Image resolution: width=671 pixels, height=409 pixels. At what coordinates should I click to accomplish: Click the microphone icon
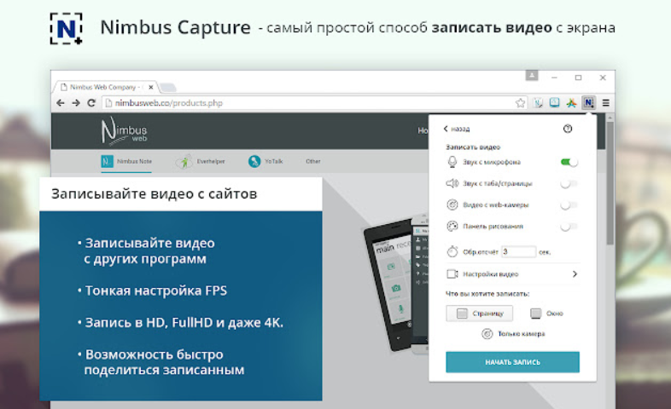point(452,162)
